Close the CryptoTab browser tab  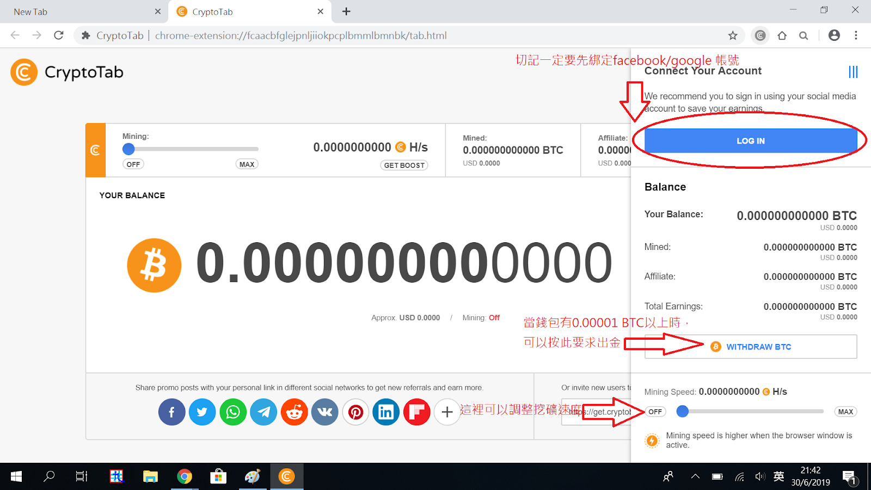tap(321, 11)
